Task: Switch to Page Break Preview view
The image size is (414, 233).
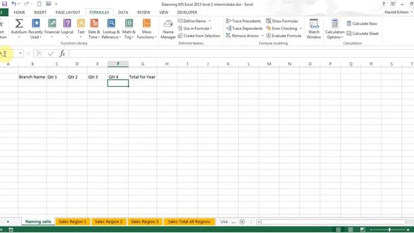Action: 362,230
